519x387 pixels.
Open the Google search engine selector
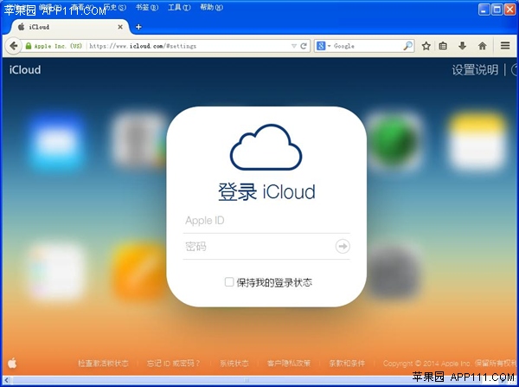click(x=324, y=46)
